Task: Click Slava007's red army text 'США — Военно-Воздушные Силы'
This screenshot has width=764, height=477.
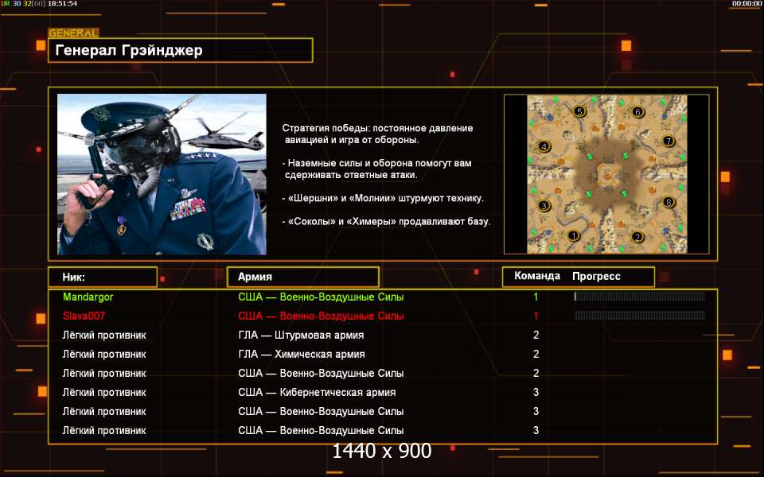Action: (x=321, y=316)
